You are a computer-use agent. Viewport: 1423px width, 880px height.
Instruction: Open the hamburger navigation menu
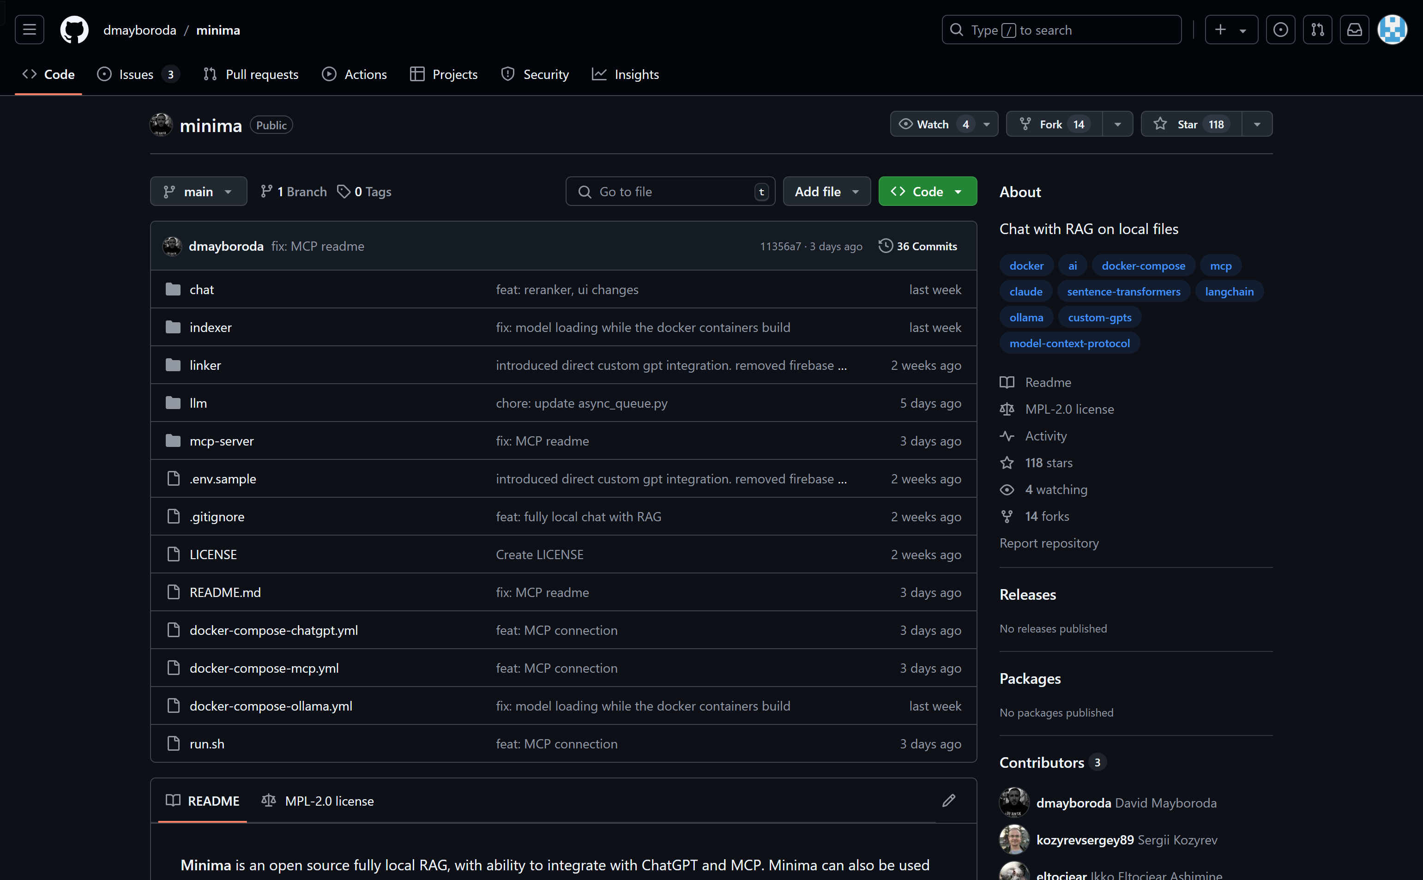point(29,30)
